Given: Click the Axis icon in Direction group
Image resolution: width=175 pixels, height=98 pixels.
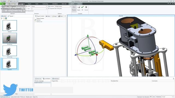Looking at the screenshot, I should 27,9.
